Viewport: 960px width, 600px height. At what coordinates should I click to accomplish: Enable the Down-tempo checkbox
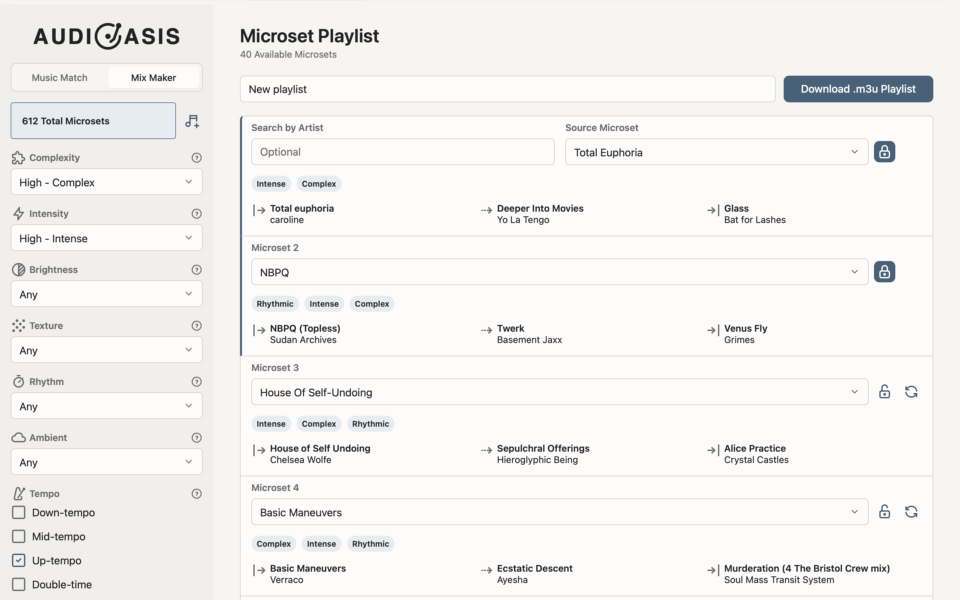pos(19,512)
